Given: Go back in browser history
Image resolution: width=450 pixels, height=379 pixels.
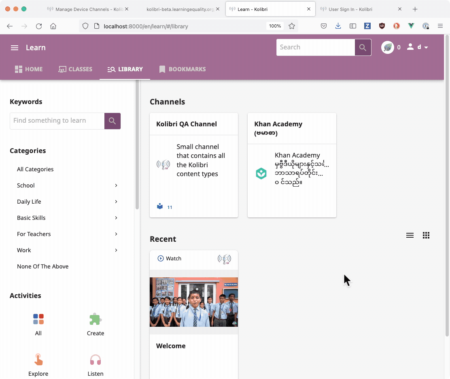Looking at the screenshot, I should tap(10, 26).
